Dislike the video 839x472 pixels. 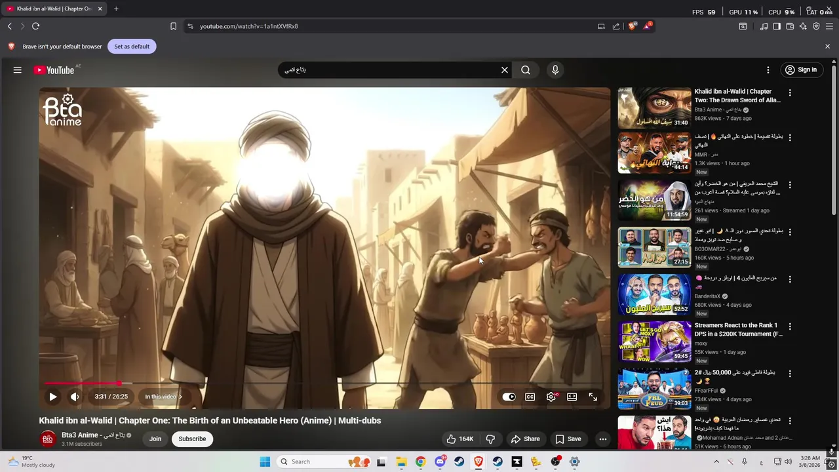[490, 439]
